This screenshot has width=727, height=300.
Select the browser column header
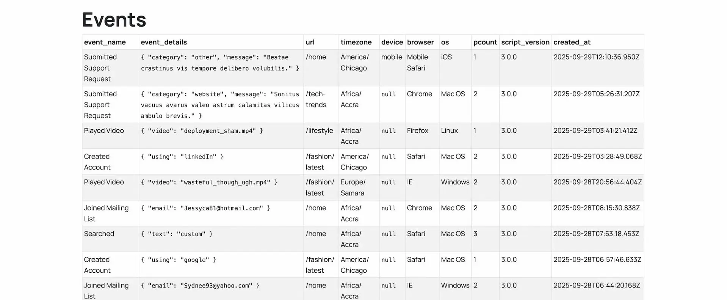[x=420, y=42]
